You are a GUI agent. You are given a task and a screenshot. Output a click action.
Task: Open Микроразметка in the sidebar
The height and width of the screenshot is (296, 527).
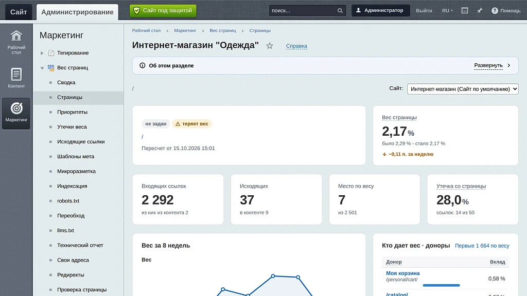[76, 172]
